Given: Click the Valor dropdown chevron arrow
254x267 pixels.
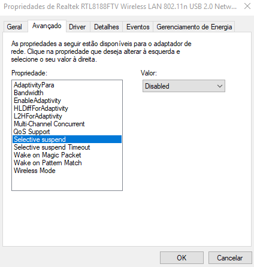Looking at the screenshot, I should (x=220, y=86).
